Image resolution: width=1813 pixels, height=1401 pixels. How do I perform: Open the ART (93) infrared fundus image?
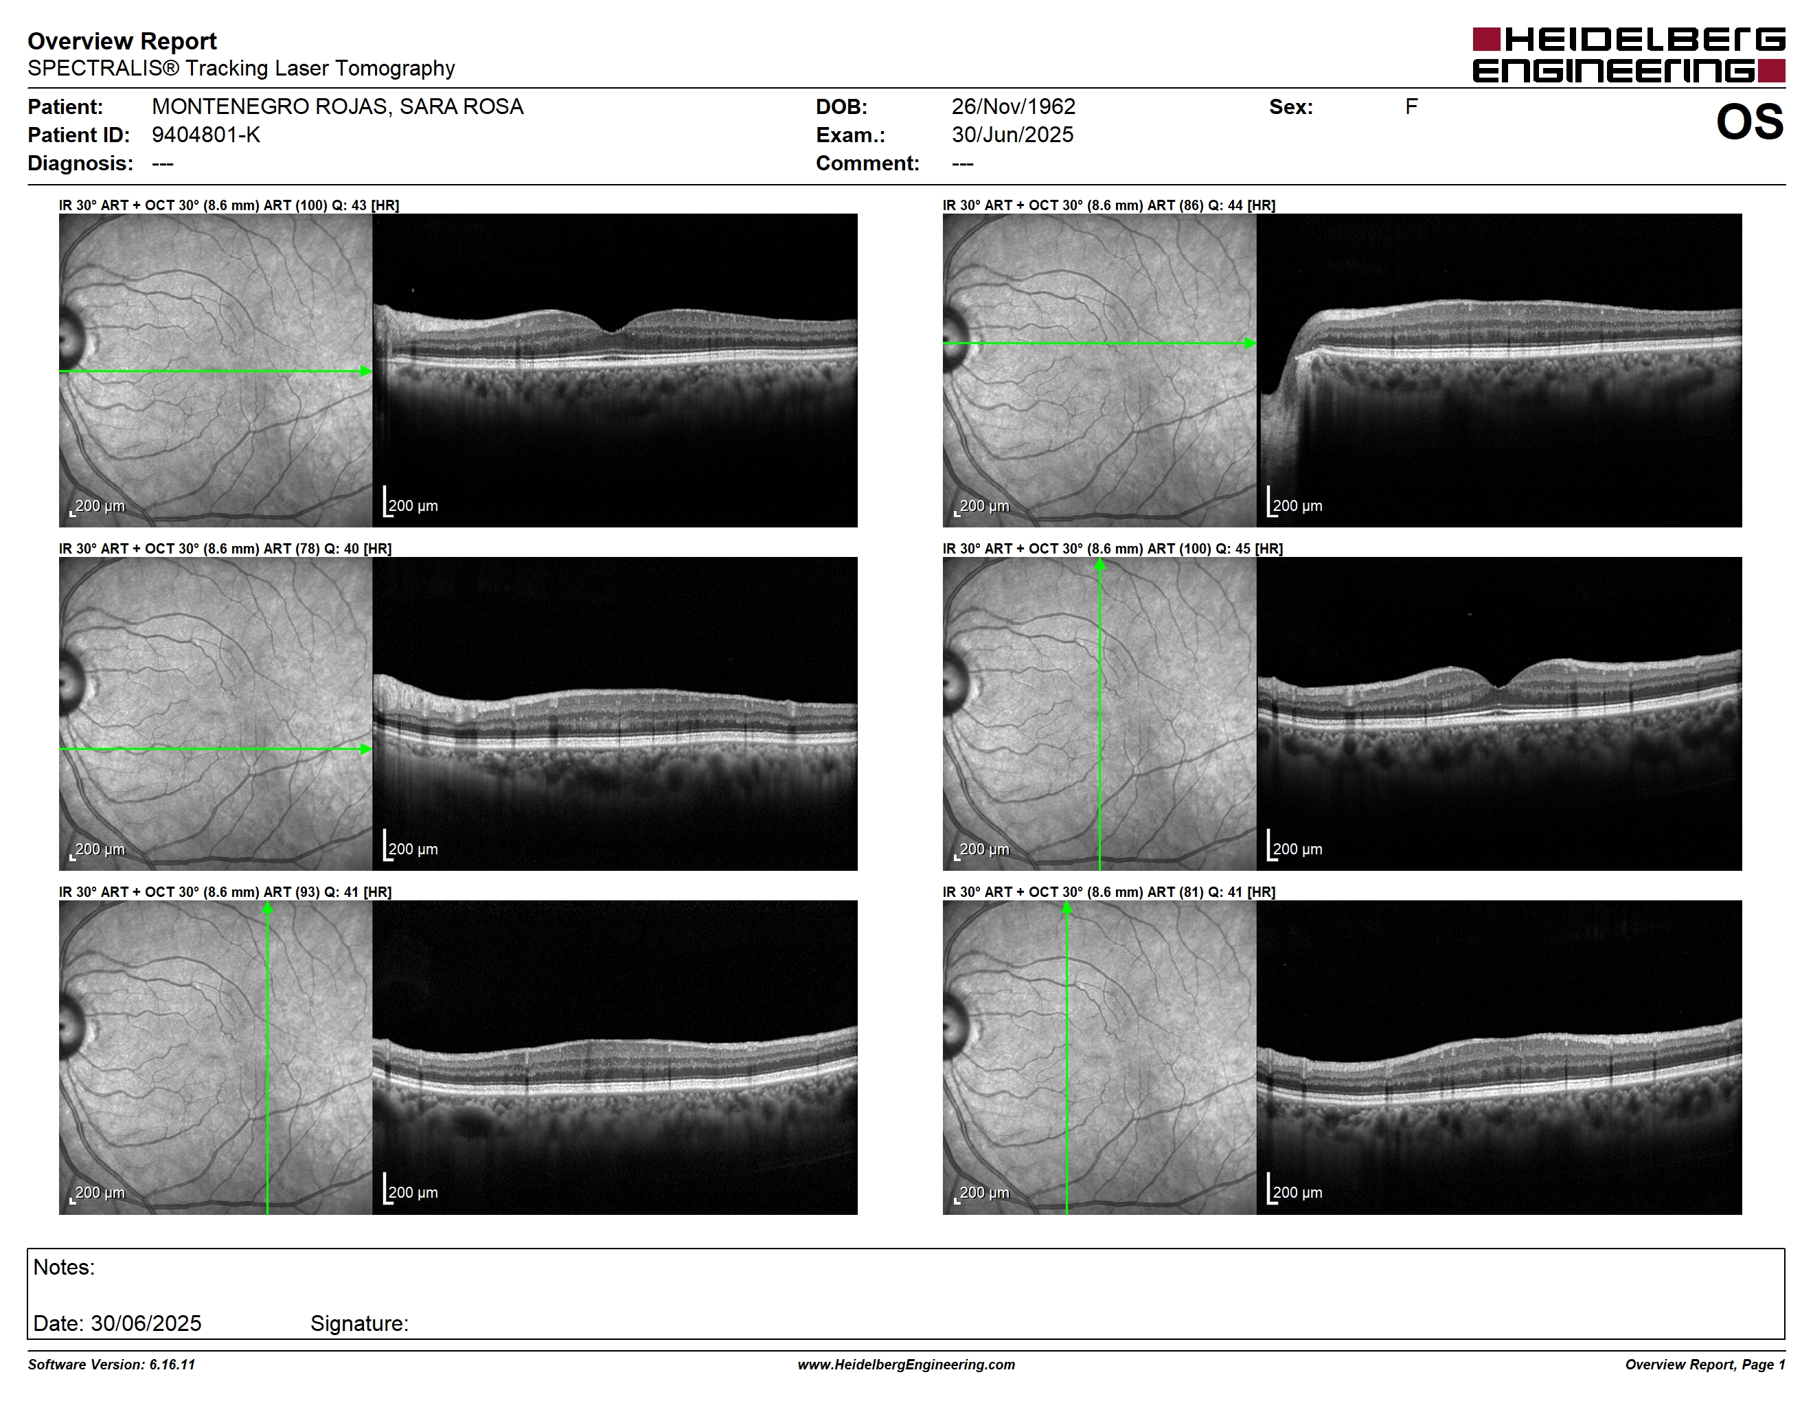click(215, 1058)
